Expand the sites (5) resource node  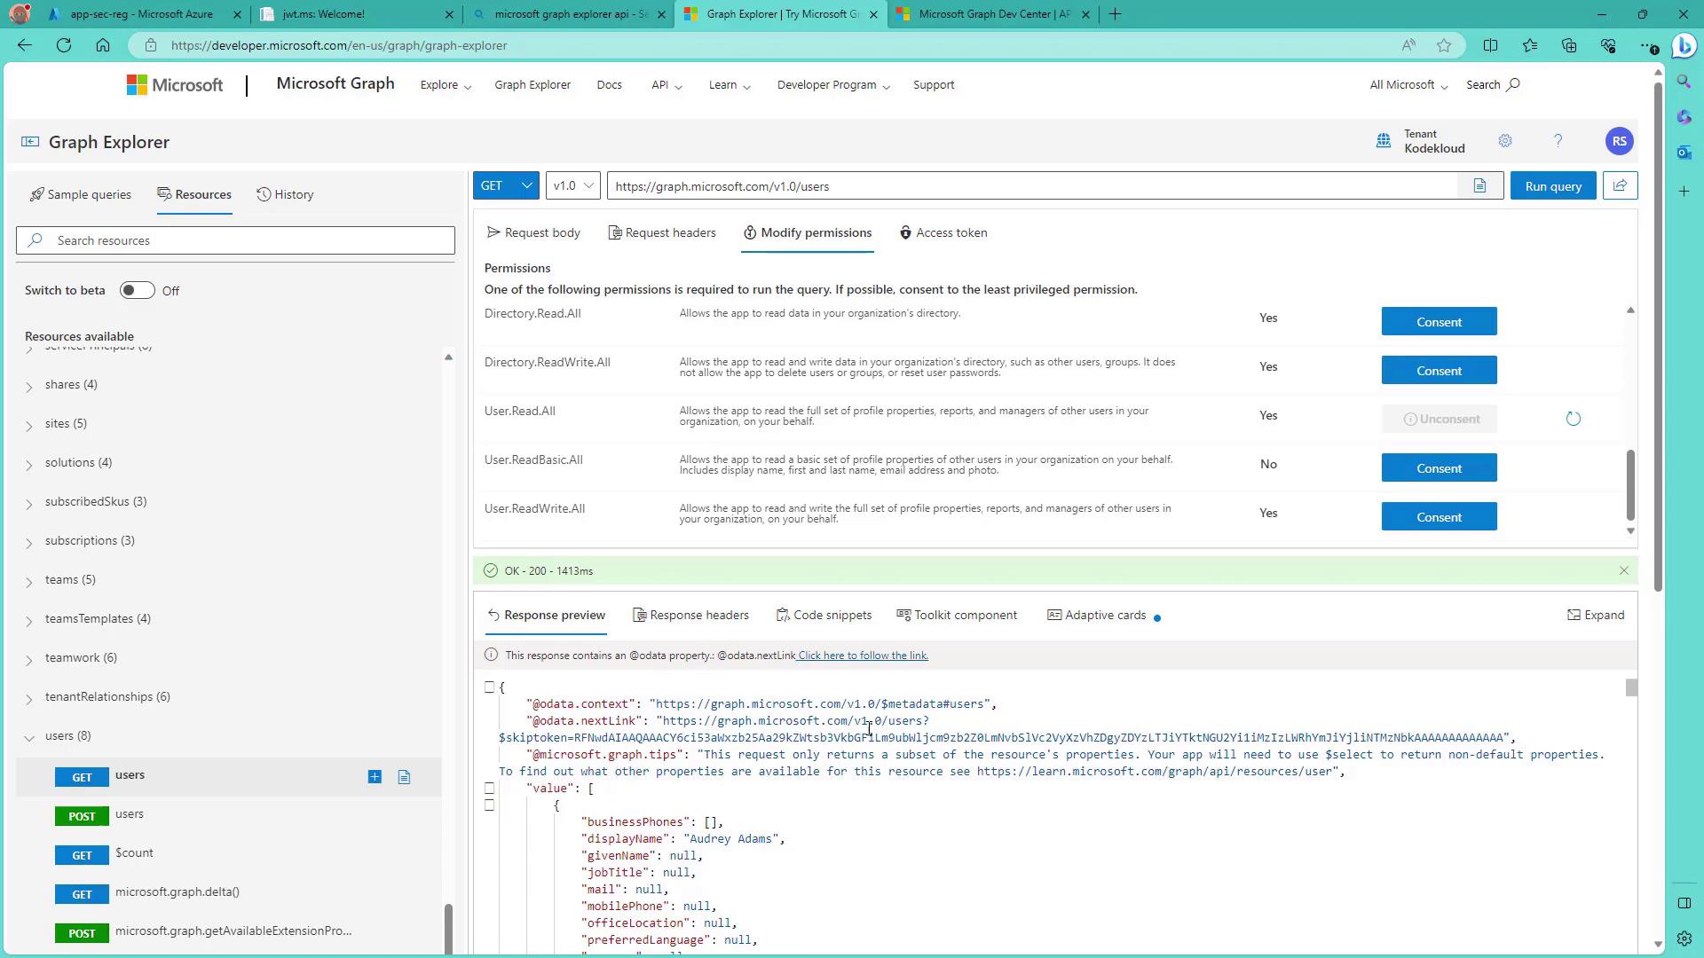(28, 425)
